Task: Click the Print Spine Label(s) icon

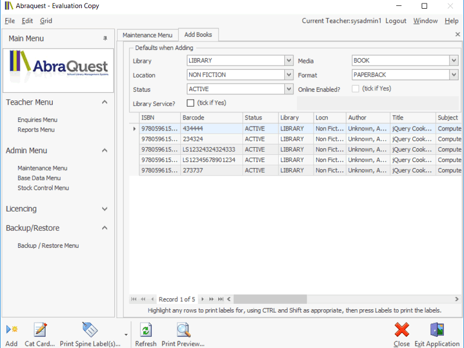Action: (90, 330)
